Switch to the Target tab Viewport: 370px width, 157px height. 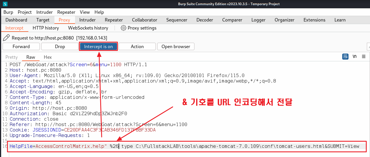(43, 20)
